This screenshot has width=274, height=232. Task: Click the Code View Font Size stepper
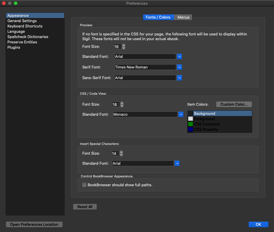click(x=122, y=104)
